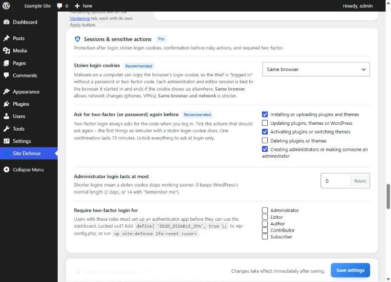Require two-factor for Author role
This screenshot has height=282, width=391.
[x=265, y=223]
